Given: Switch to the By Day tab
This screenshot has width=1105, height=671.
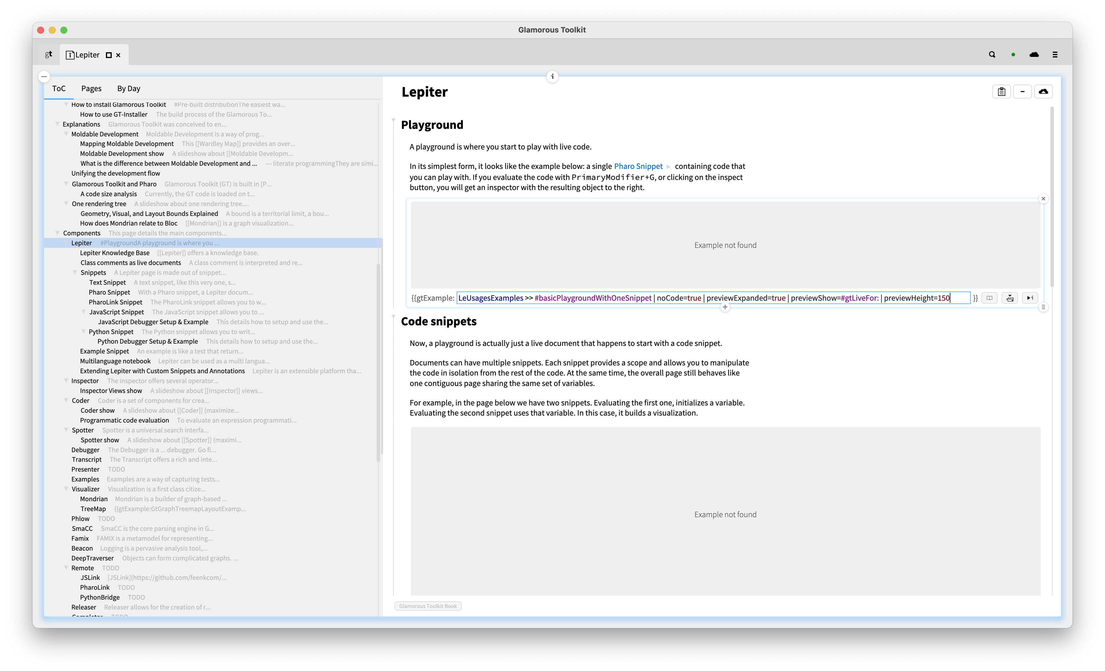Looking at the screenshot, I should [128, 88].
